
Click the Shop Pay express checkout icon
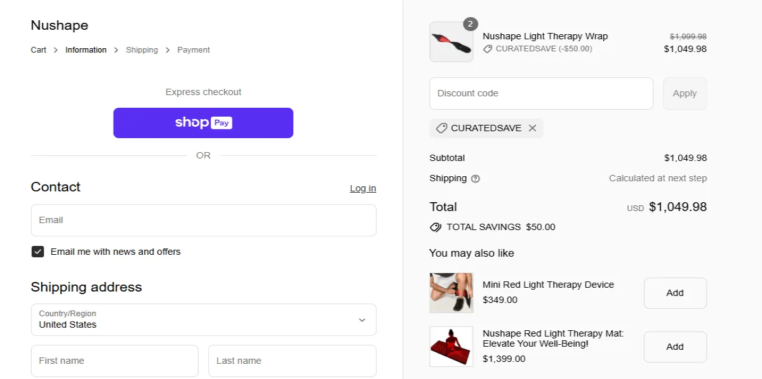pos(203,122)
